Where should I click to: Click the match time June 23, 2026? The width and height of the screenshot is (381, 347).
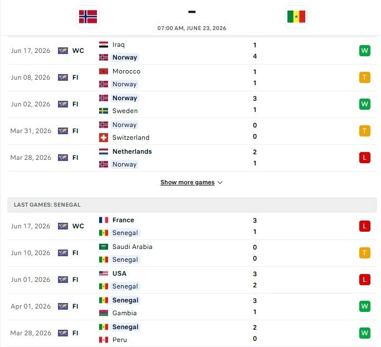coord(192,28)
